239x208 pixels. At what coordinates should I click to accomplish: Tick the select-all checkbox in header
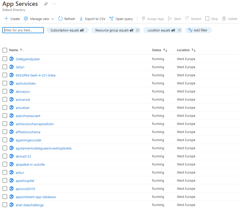click(5, 50)
